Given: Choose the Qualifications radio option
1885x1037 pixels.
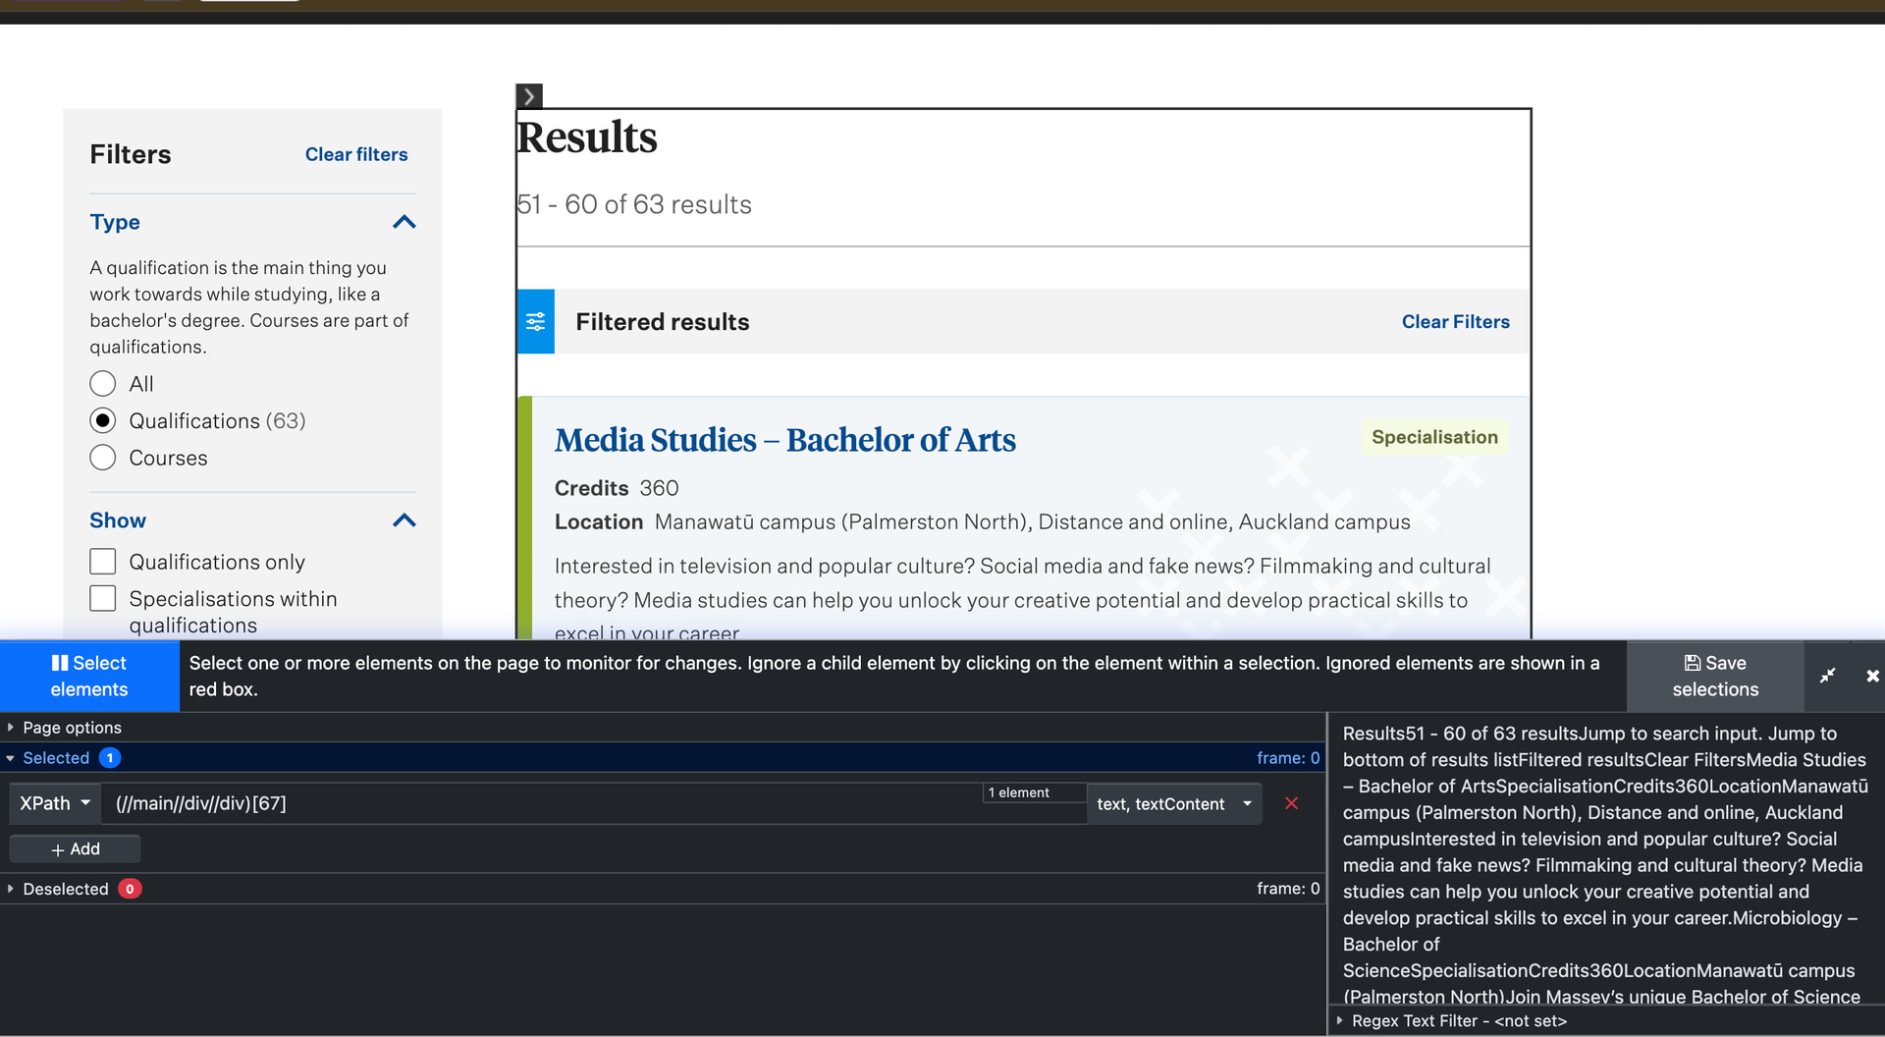Looking at the screenshot, I should tap(103, 421).
